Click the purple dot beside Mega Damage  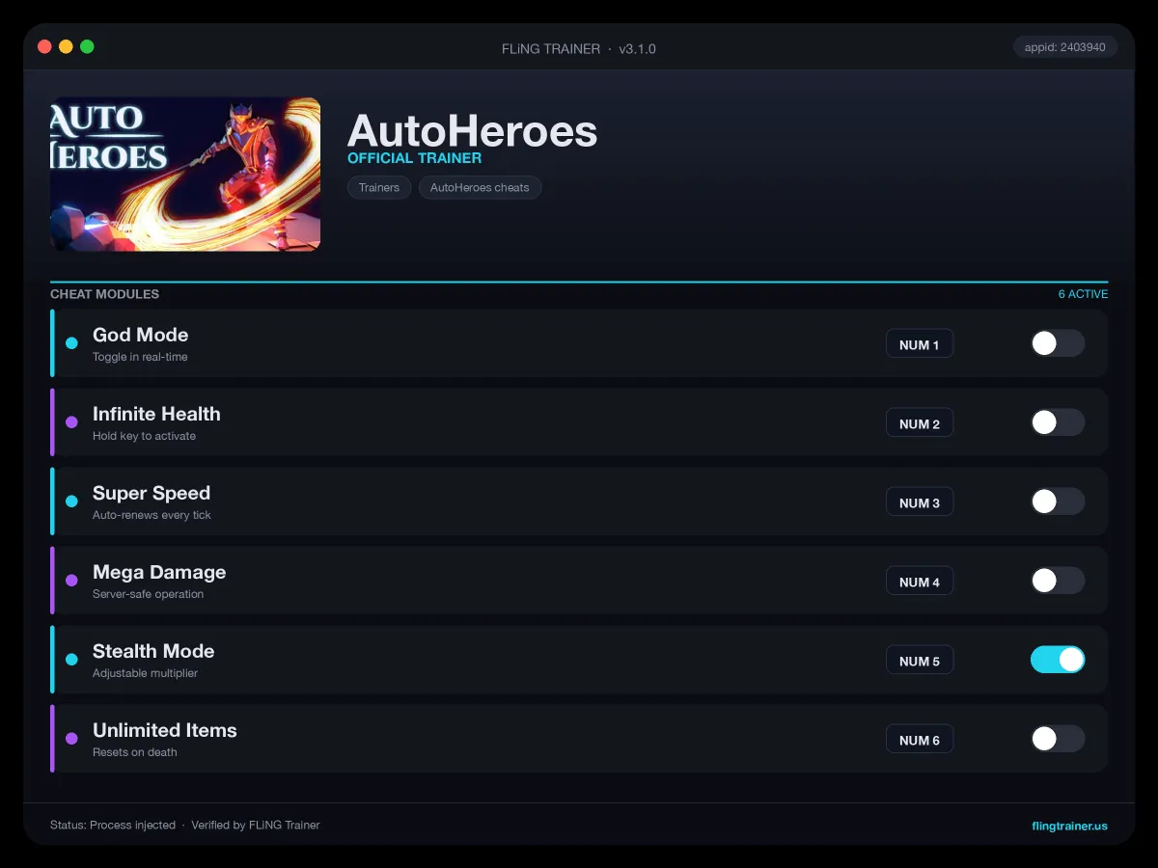(x=71, y=581)
